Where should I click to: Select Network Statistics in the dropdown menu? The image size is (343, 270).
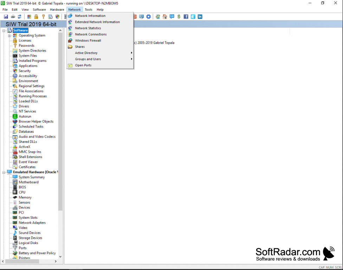(x=100, y=28)
